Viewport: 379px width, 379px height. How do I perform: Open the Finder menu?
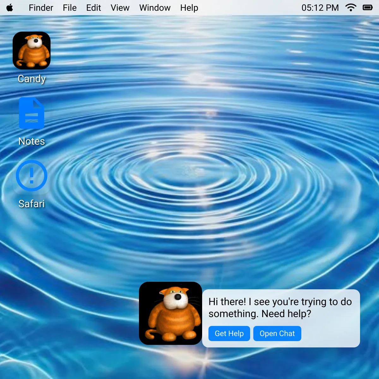tap(41, 8)
